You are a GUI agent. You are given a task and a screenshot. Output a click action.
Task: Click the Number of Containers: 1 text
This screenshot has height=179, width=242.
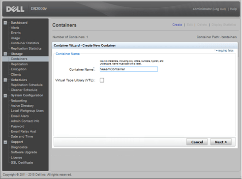(70, 37)
